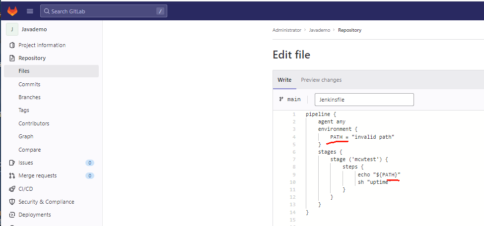Open the CI/CD section
The height and width of the screenshot is (226, 484).
[x=26, y=189]
